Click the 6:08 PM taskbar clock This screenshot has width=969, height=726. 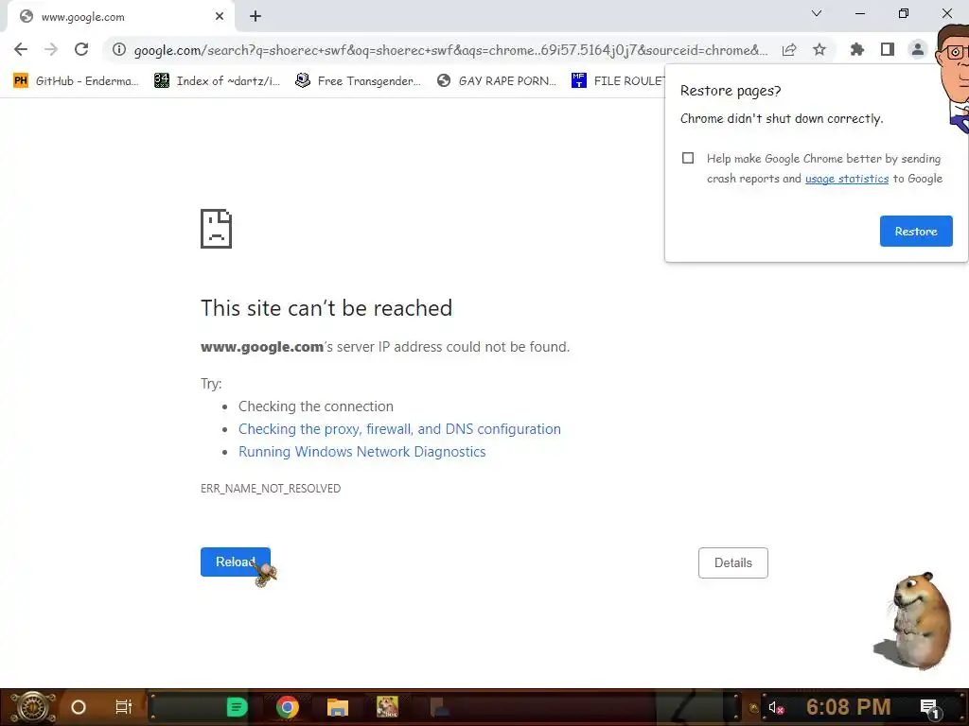click(848, 707)
